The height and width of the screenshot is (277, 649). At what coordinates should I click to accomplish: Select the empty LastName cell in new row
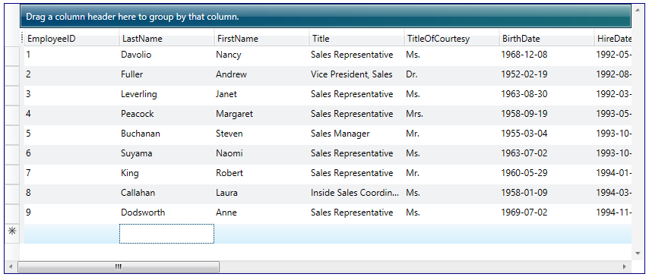coord(166,234)
